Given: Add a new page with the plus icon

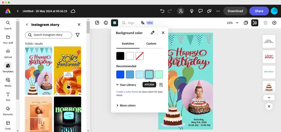Looking at the screenshot, I should tap(274, 23).
